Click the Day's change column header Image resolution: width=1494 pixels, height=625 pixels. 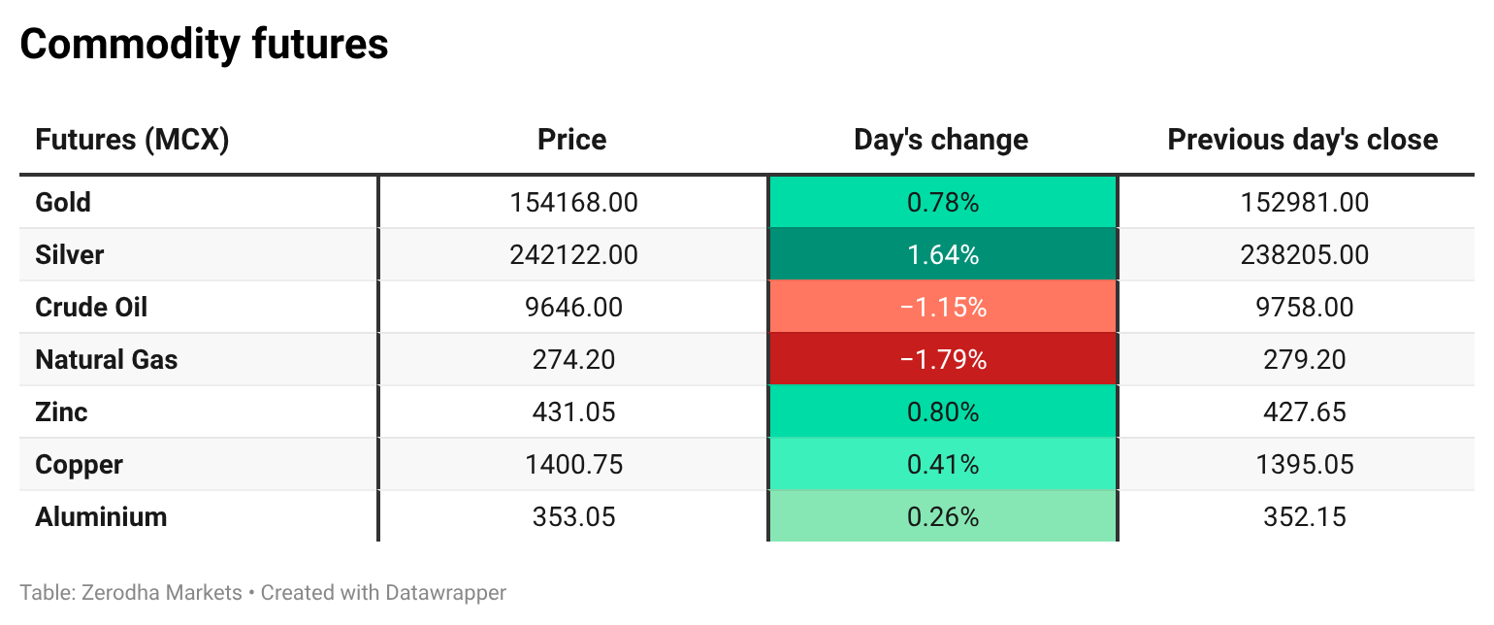[941, 140]
